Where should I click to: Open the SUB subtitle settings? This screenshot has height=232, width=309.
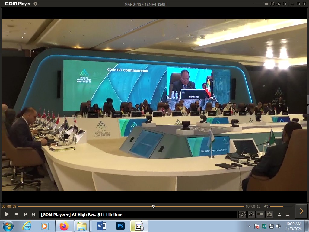260,214
